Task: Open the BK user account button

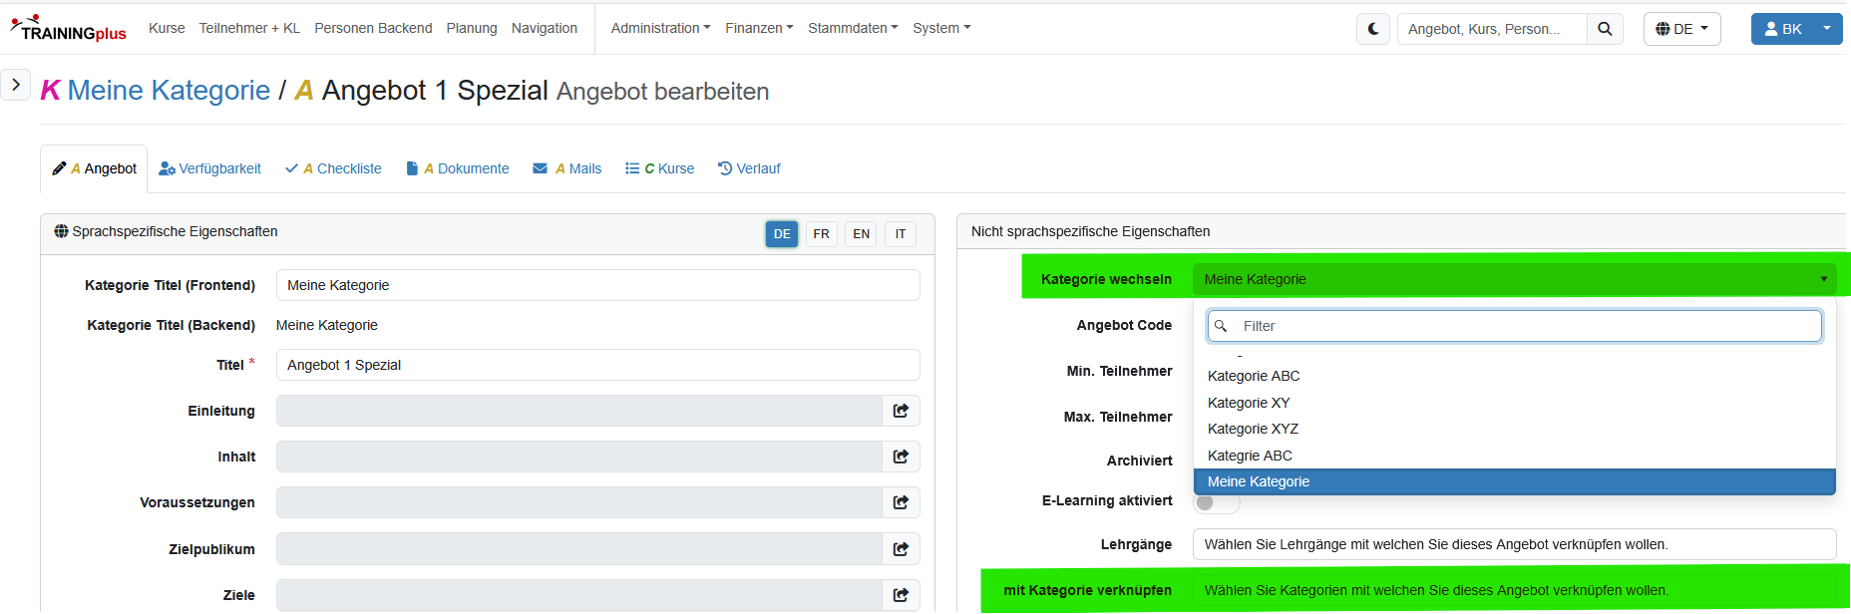Action: pyautogui.click(x=1783, y=29)
